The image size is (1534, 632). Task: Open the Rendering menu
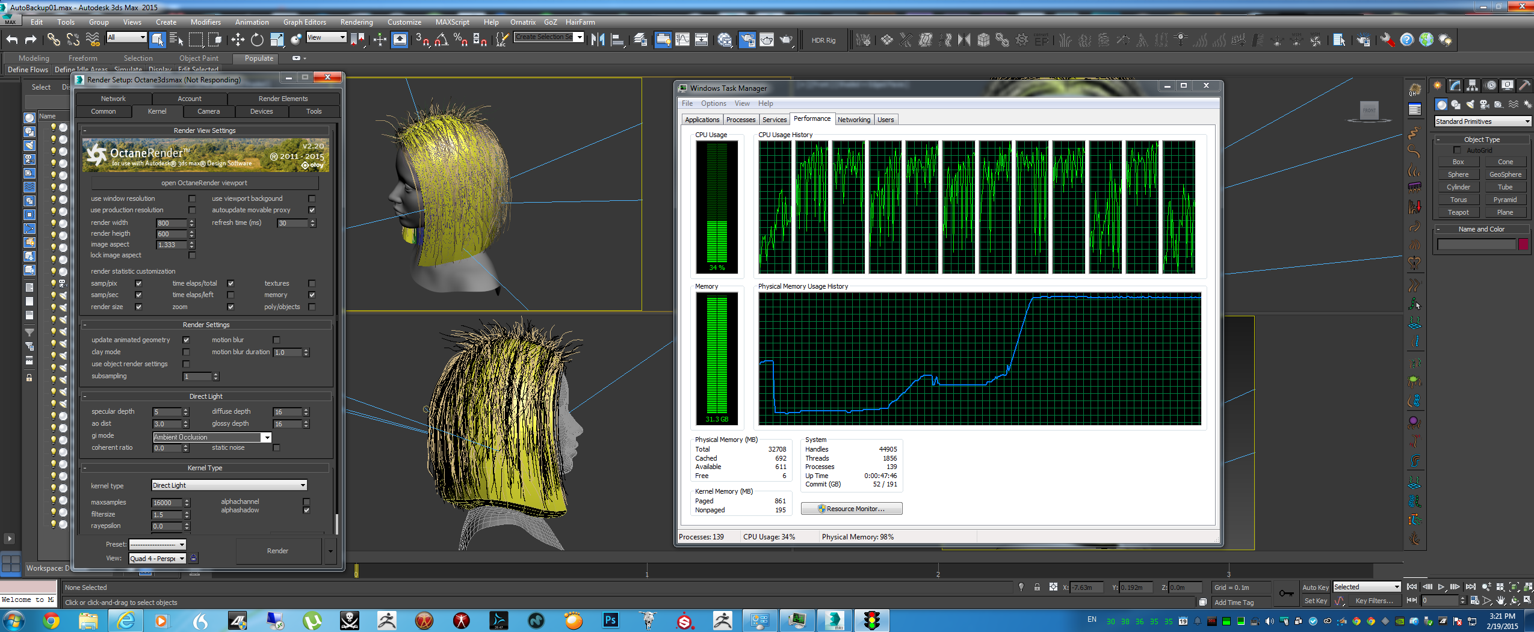tap(356, 22)
